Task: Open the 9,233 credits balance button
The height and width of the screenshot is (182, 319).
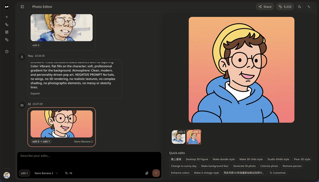Action: tap(285, 7)
